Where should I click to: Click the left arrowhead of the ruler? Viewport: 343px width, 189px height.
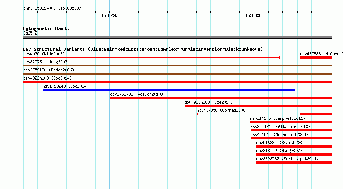[24, 12]
